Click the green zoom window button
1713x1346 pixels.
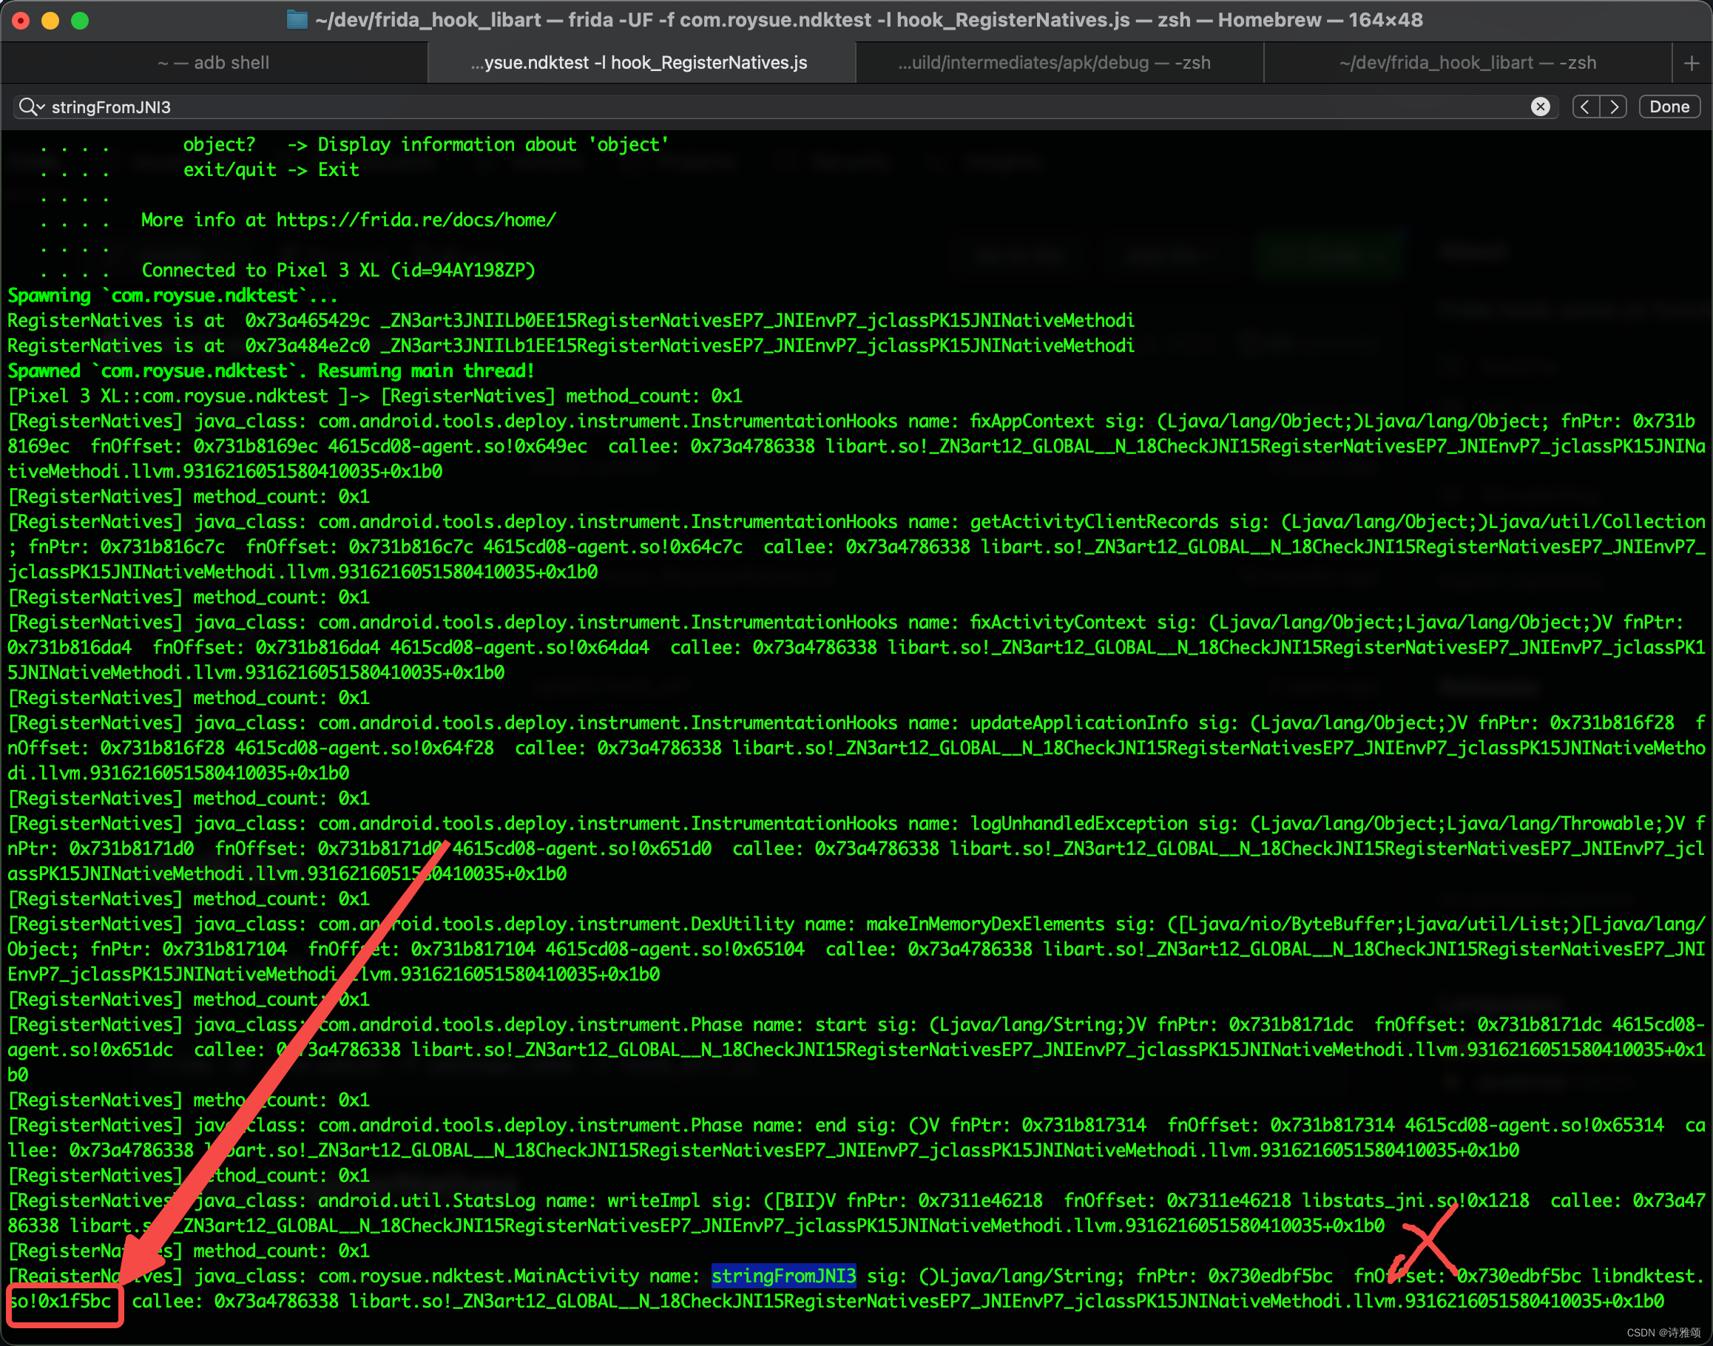[80, 21]
